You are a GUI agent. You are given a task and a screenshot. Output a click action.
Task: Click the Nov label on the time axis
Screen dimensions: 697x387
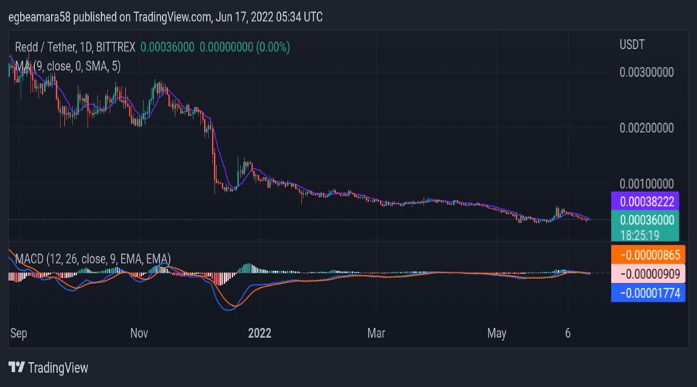point(139,333)
